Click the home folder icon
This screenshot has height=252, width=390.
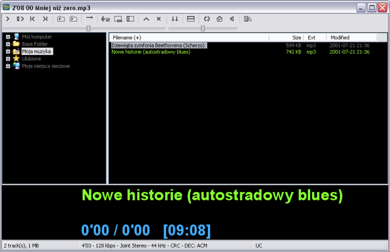(219, 19)
